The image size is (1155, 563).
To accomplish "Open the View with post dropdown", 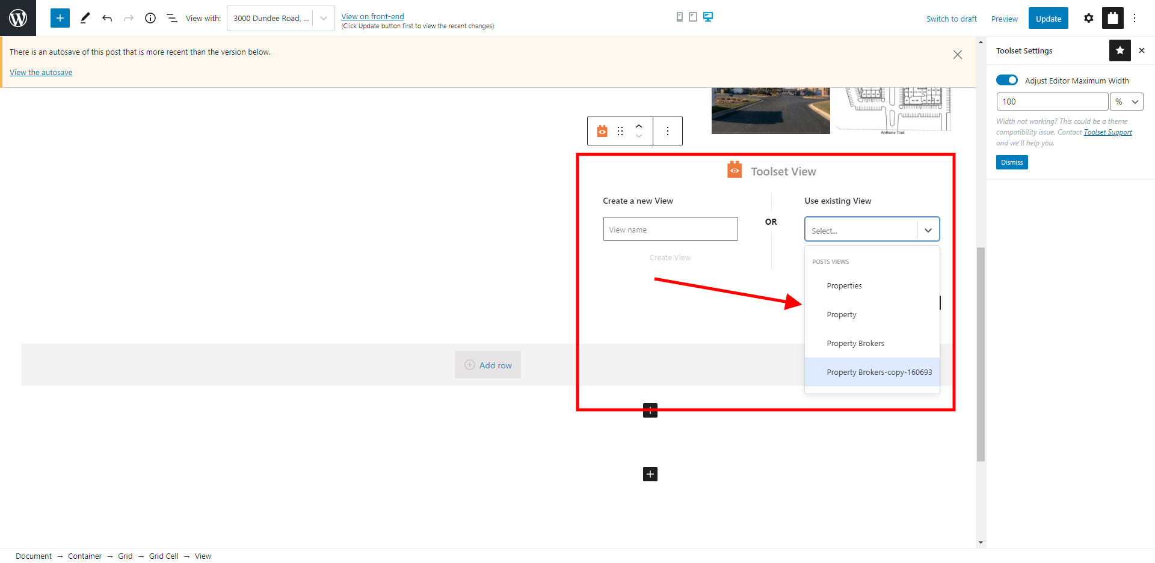I will pos(281,18).
